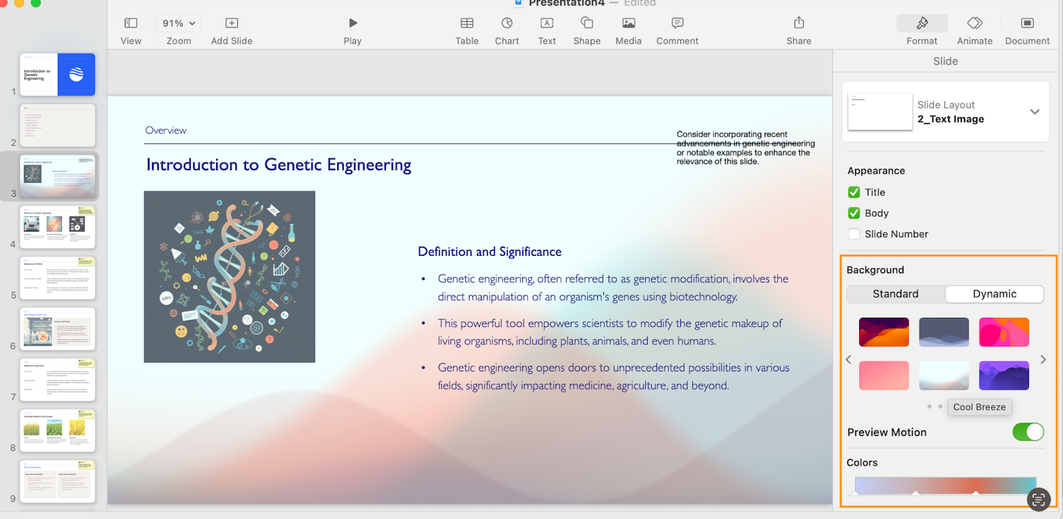Click the Add Slide button
1063x519 pixels.
pos(231,23)
